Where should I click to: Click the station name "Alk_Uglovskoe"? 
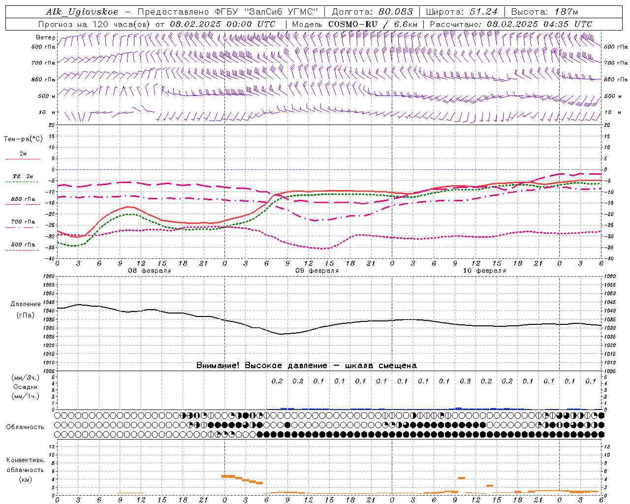(82, 12)
